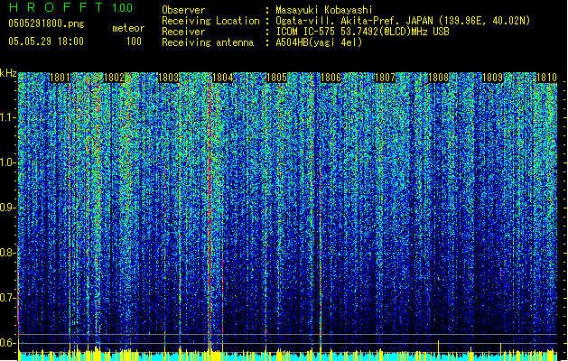568x361 pixels.
Task: Click the 0.6 frequency axis label
Action: coord(8,343)
